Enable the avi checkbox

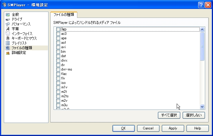58,47
